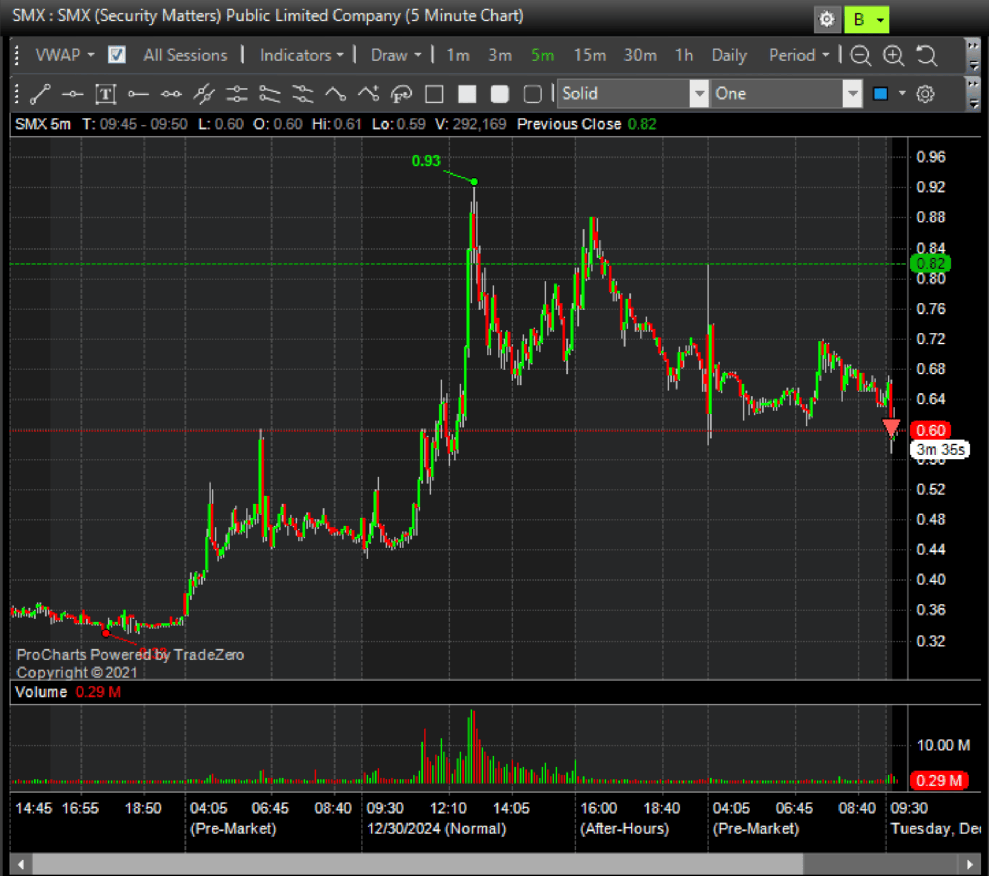Screen dimensions: 989x876
Task: Reset the chart view with refresh icon
Action: point(927,55)
